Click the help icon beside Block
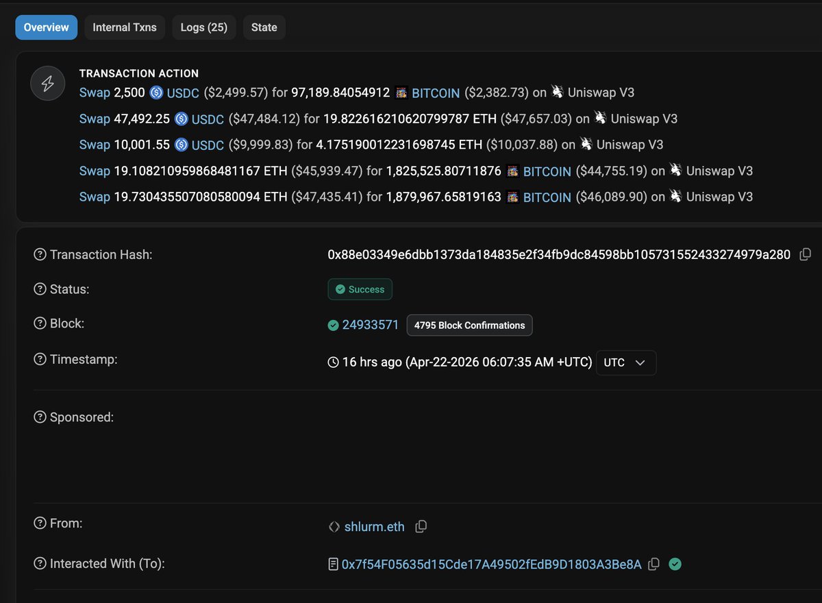822x603 pixels. click(40, 323)
